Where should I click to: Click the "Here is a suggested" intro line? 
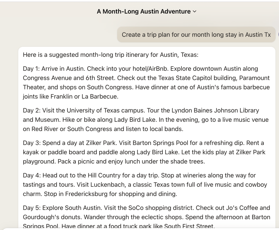point(111,55)
